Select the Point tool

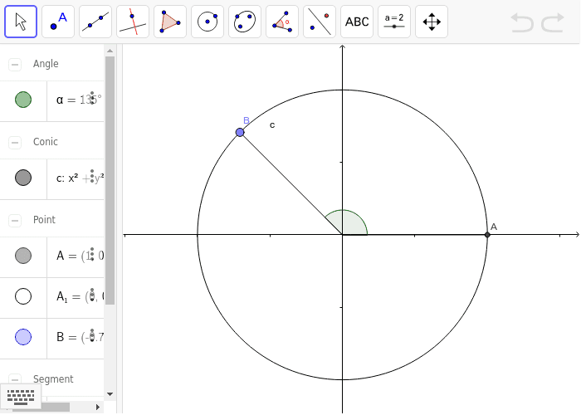[x=58, y=22]
